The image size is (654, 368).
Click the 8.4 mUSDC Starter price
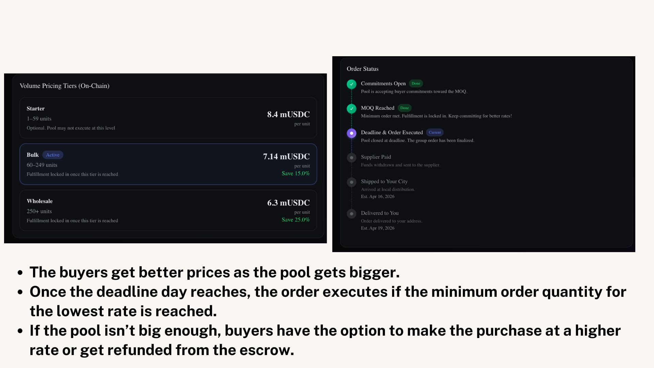(x=288, y=114)
